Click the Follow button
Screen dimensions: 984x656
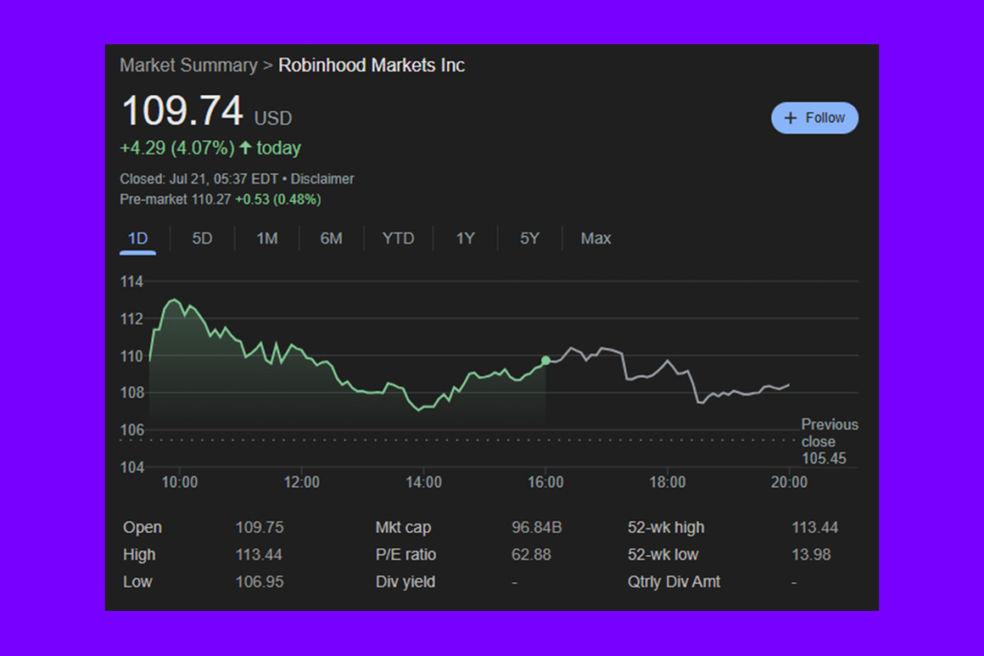pyautogui.click(x=814, y=118)
